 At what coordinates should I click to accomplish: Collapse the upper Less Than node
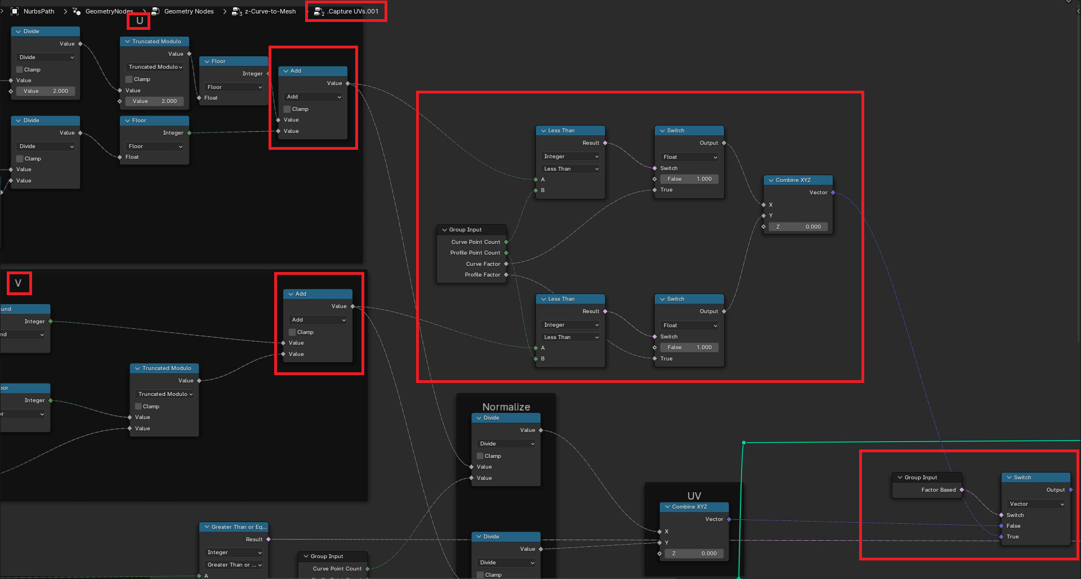(543, 131)
